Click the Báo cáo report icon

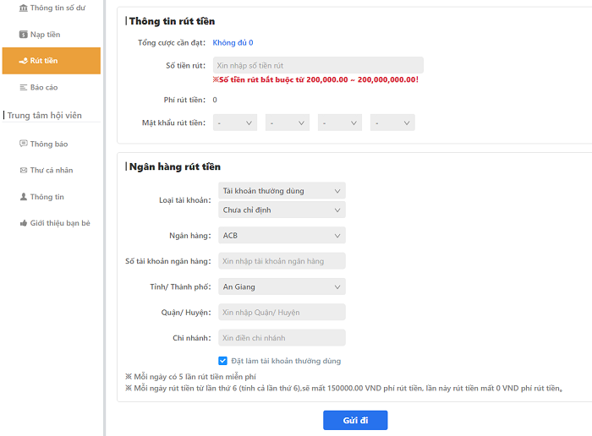click(x=24, y=87)
